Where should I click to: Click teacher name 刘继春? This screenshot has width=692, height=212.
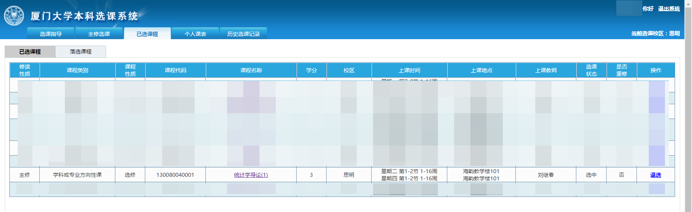tap(546, 175)
